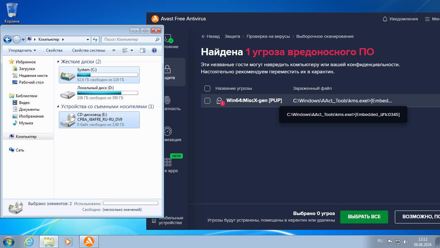Select the System (C:) drive icon
The width and height of the screenshot is (440, 248).
(x=67, y=76)
